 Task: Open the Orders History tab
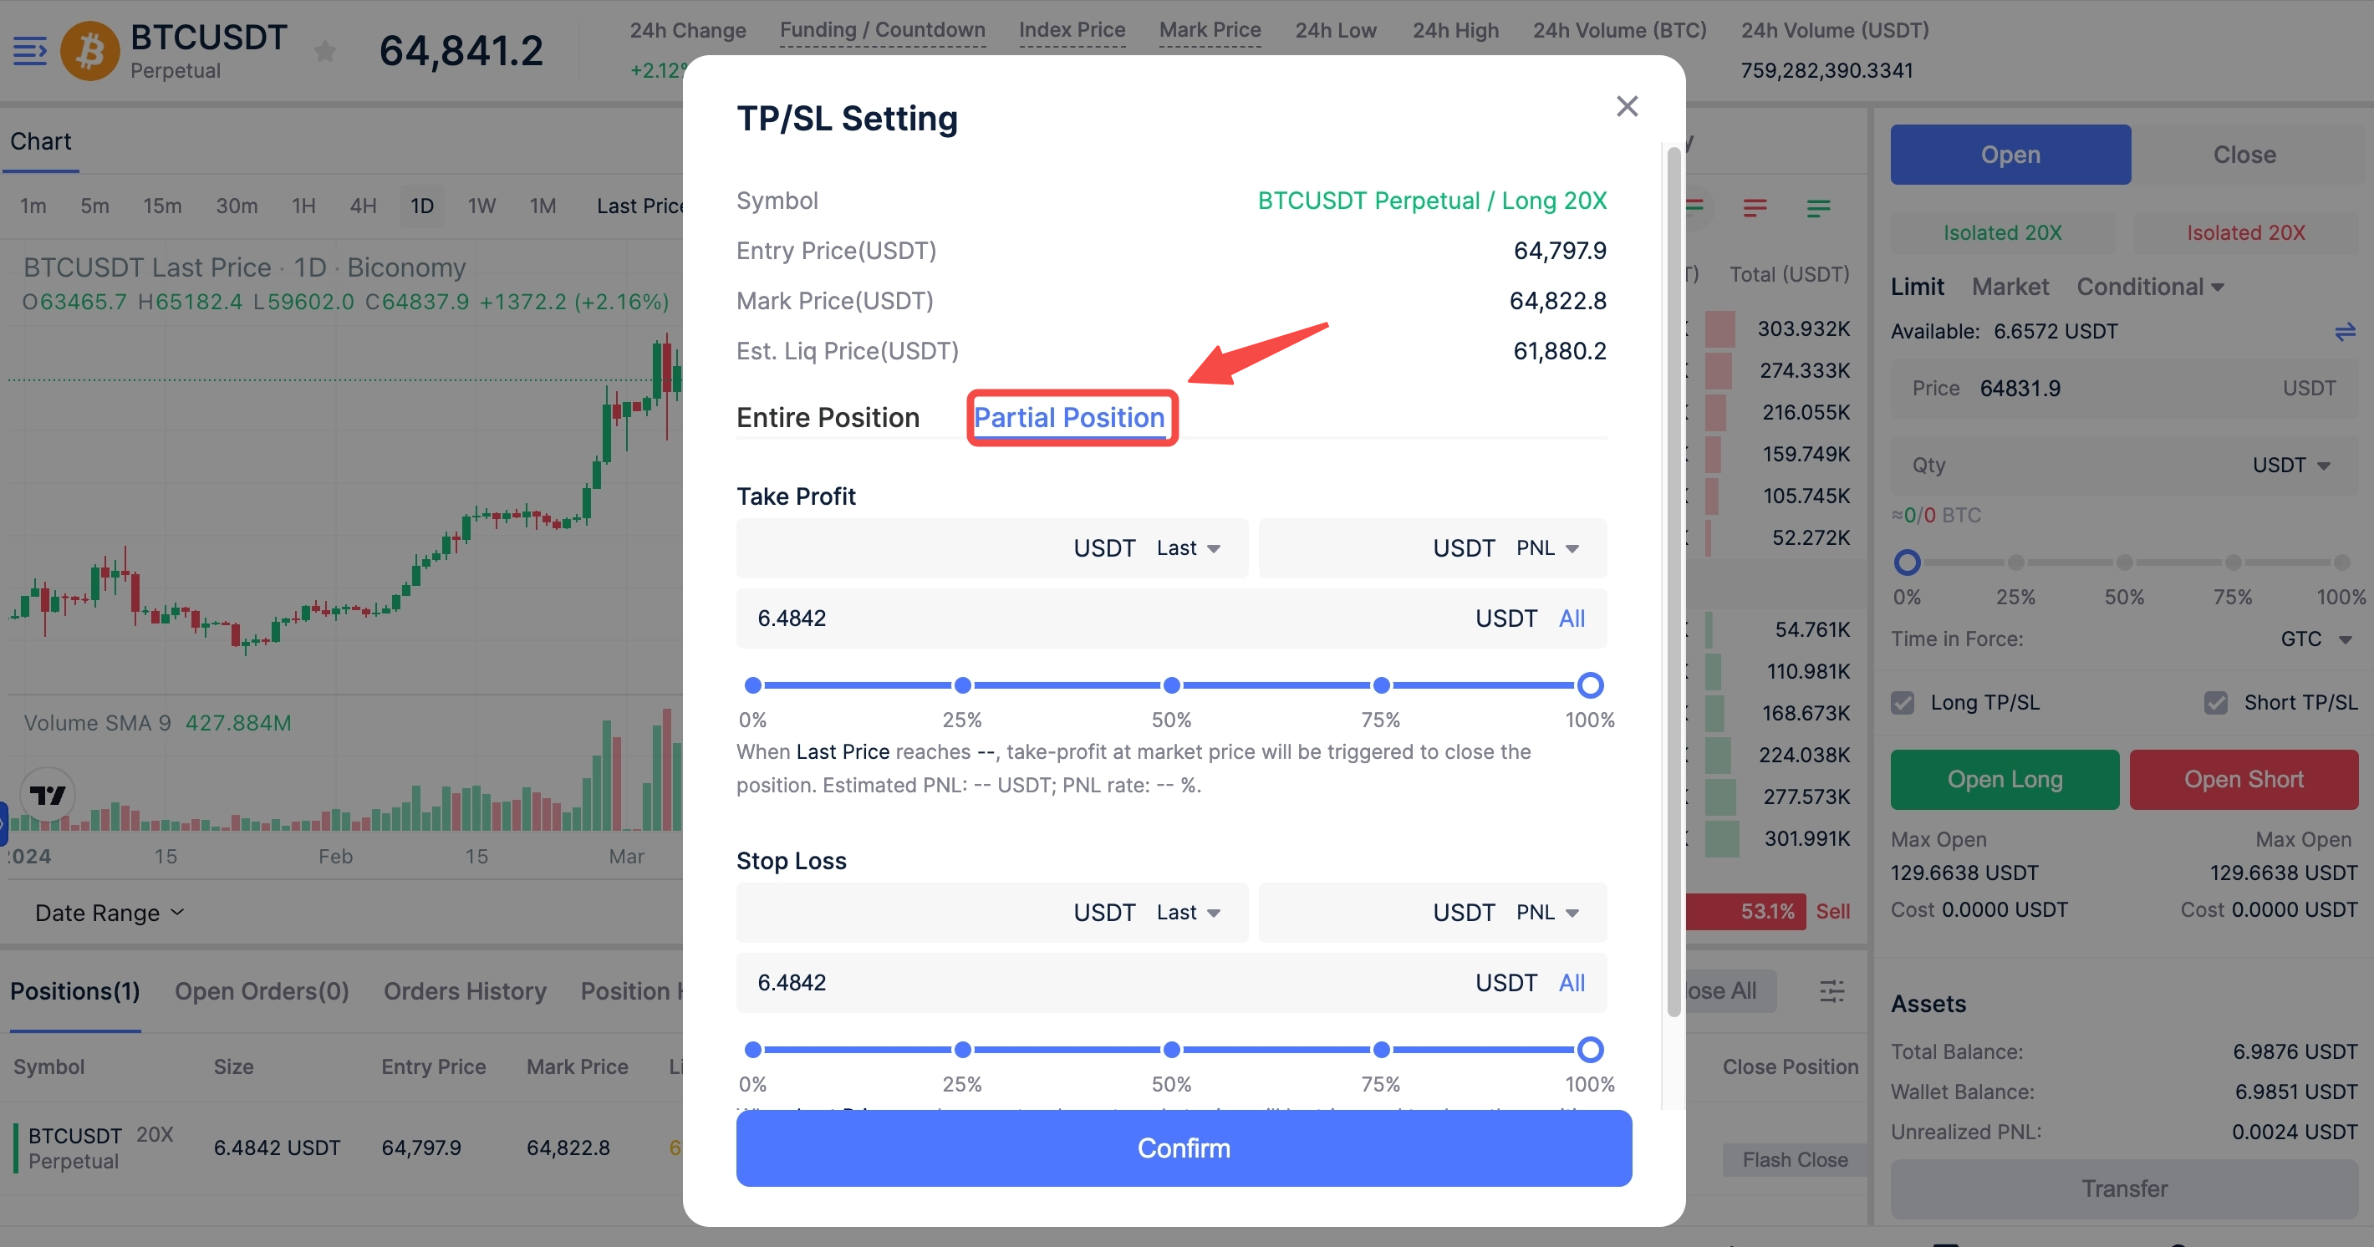click(465, 990)
